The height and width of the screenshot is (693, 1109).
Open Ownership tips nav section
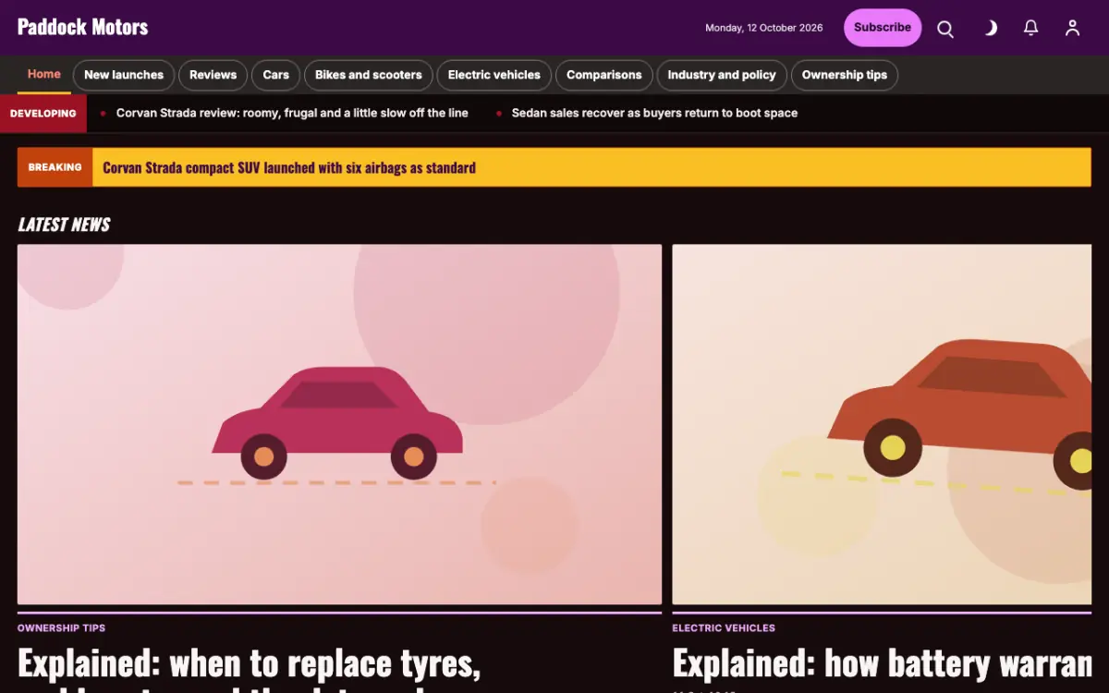pyautogui.click(x=844, y=75)
